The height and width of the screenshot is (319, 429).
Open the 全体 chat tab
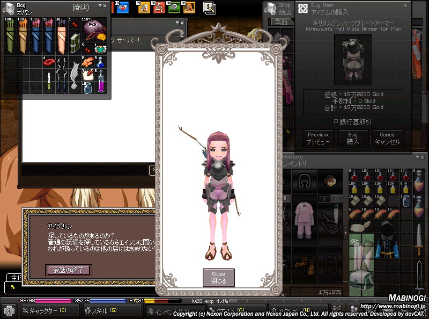click(x=14, y=277)
